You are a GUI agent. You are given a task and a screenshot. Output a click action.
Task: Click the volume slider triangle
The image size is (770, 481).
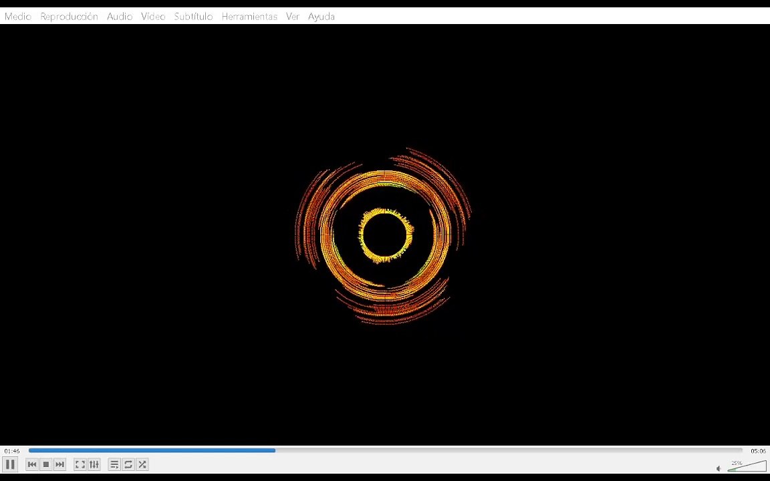[747, 466]
